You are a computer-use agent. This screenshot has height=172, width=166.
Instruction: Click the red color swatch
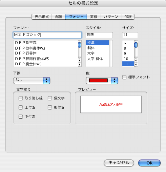coord(98,80)
